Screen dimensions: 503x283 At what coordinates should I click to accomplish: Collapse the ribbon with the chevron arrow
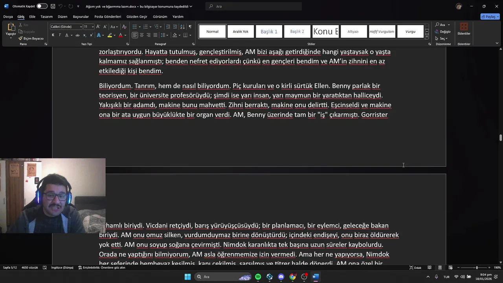pyautogui.click(x=497, y=43)
